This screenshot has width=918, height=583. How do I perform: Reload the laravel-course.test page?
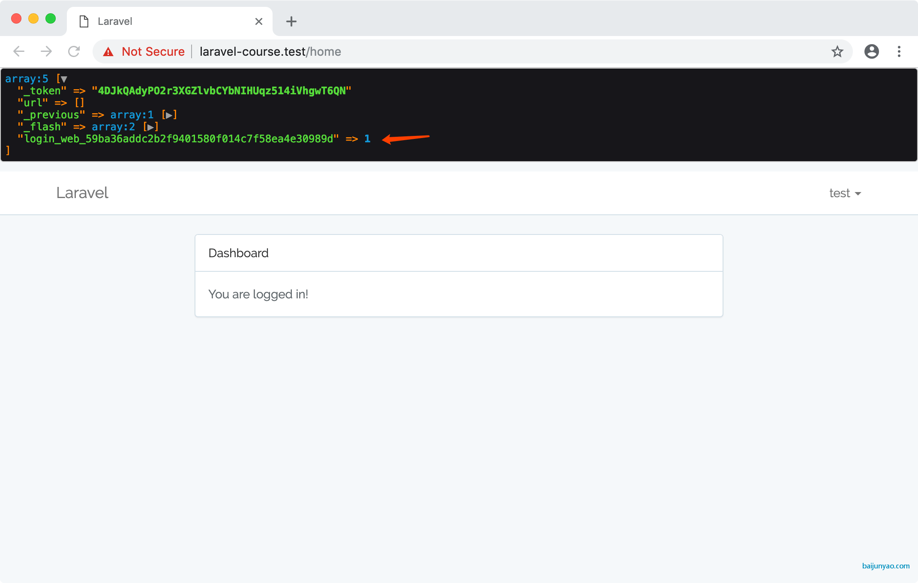(x=74, y=51)
